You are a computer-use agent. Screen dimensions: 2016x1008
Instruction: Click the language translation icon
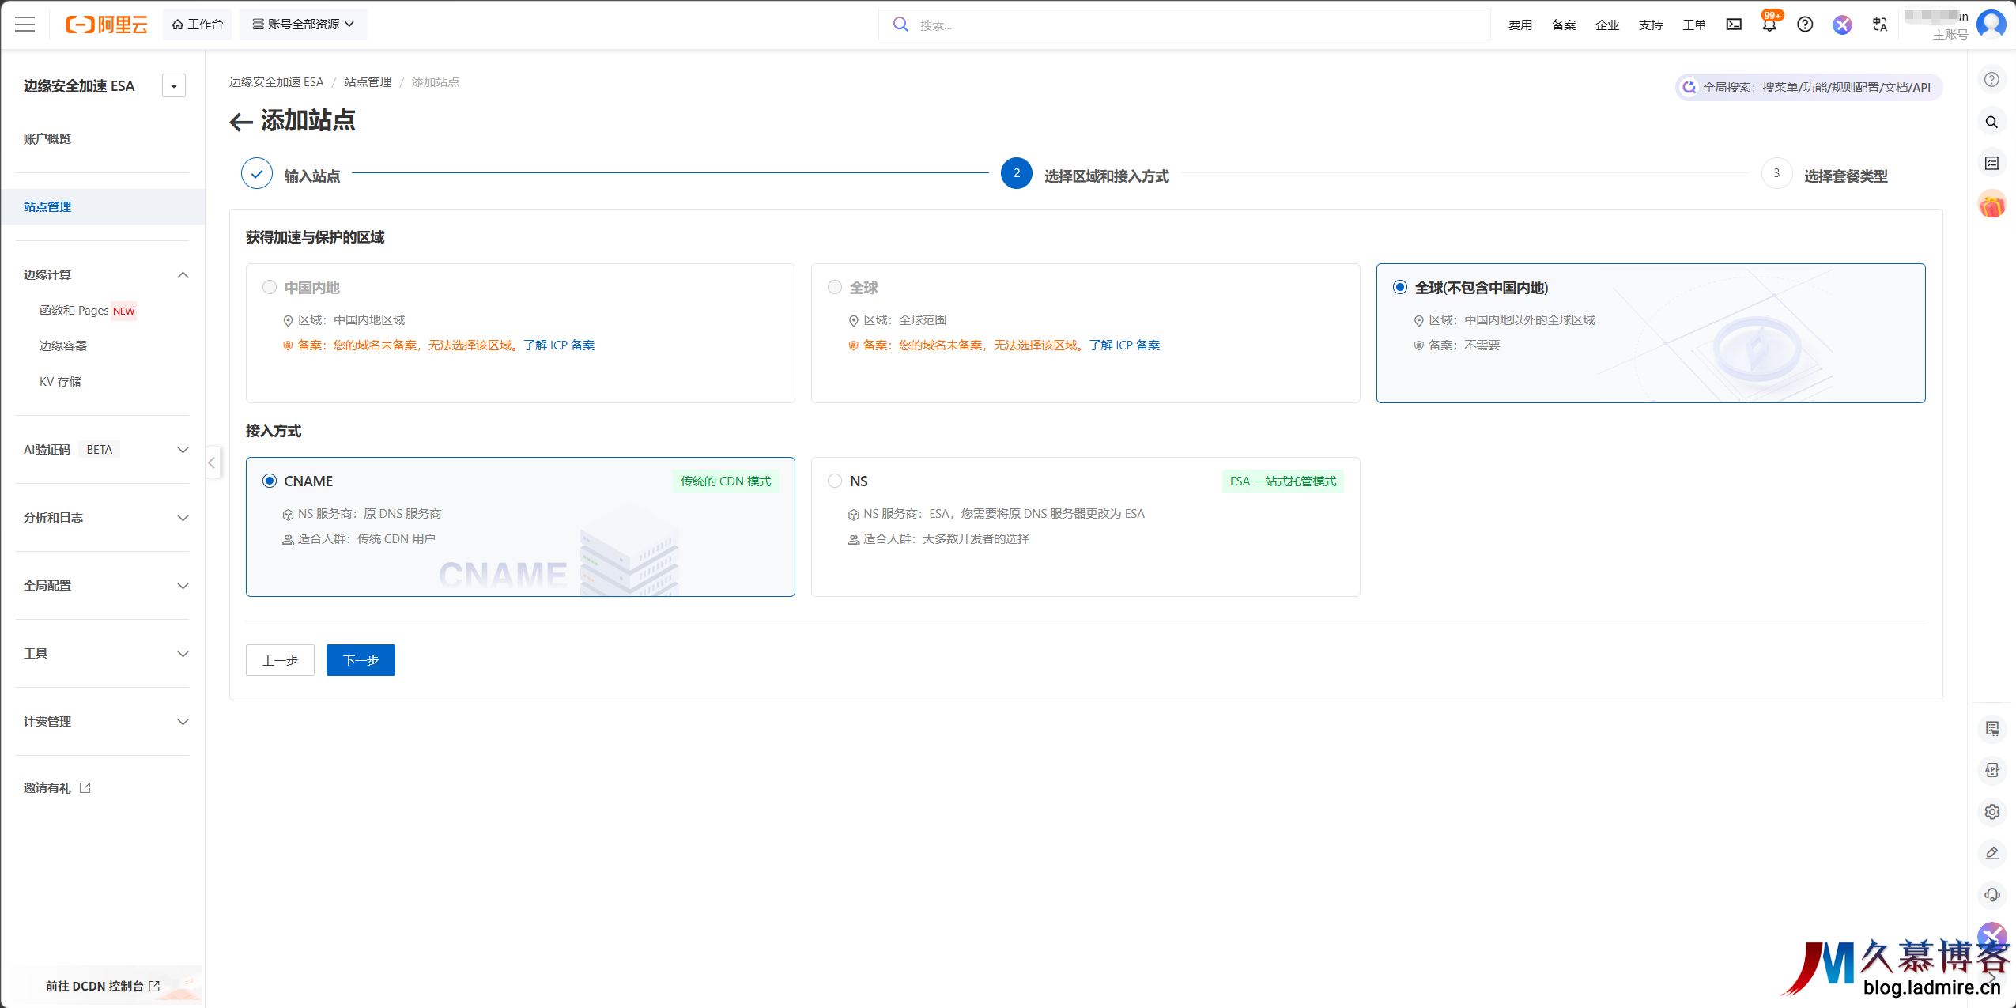1880,25
